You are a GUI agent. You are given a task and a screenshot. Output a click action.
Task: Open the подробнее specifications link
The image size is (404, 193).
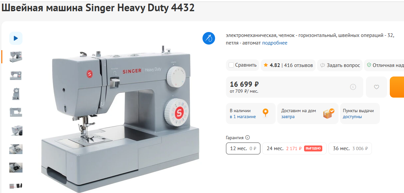(275, 43)
